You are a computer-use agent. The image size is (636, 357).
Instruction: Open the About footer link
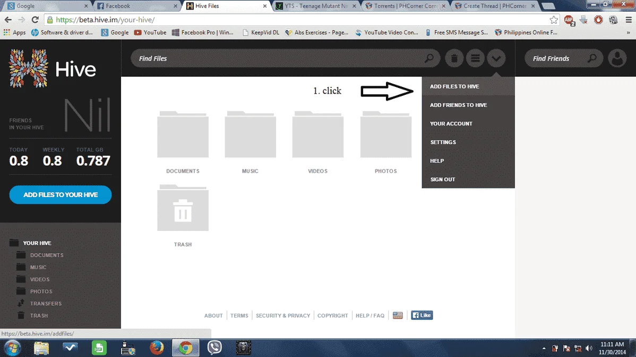tap(213, 315)
